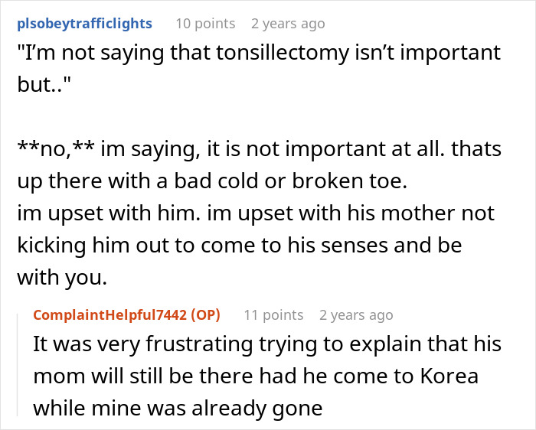Click the top comment's 2 years ago timestamp

[288, 23]
